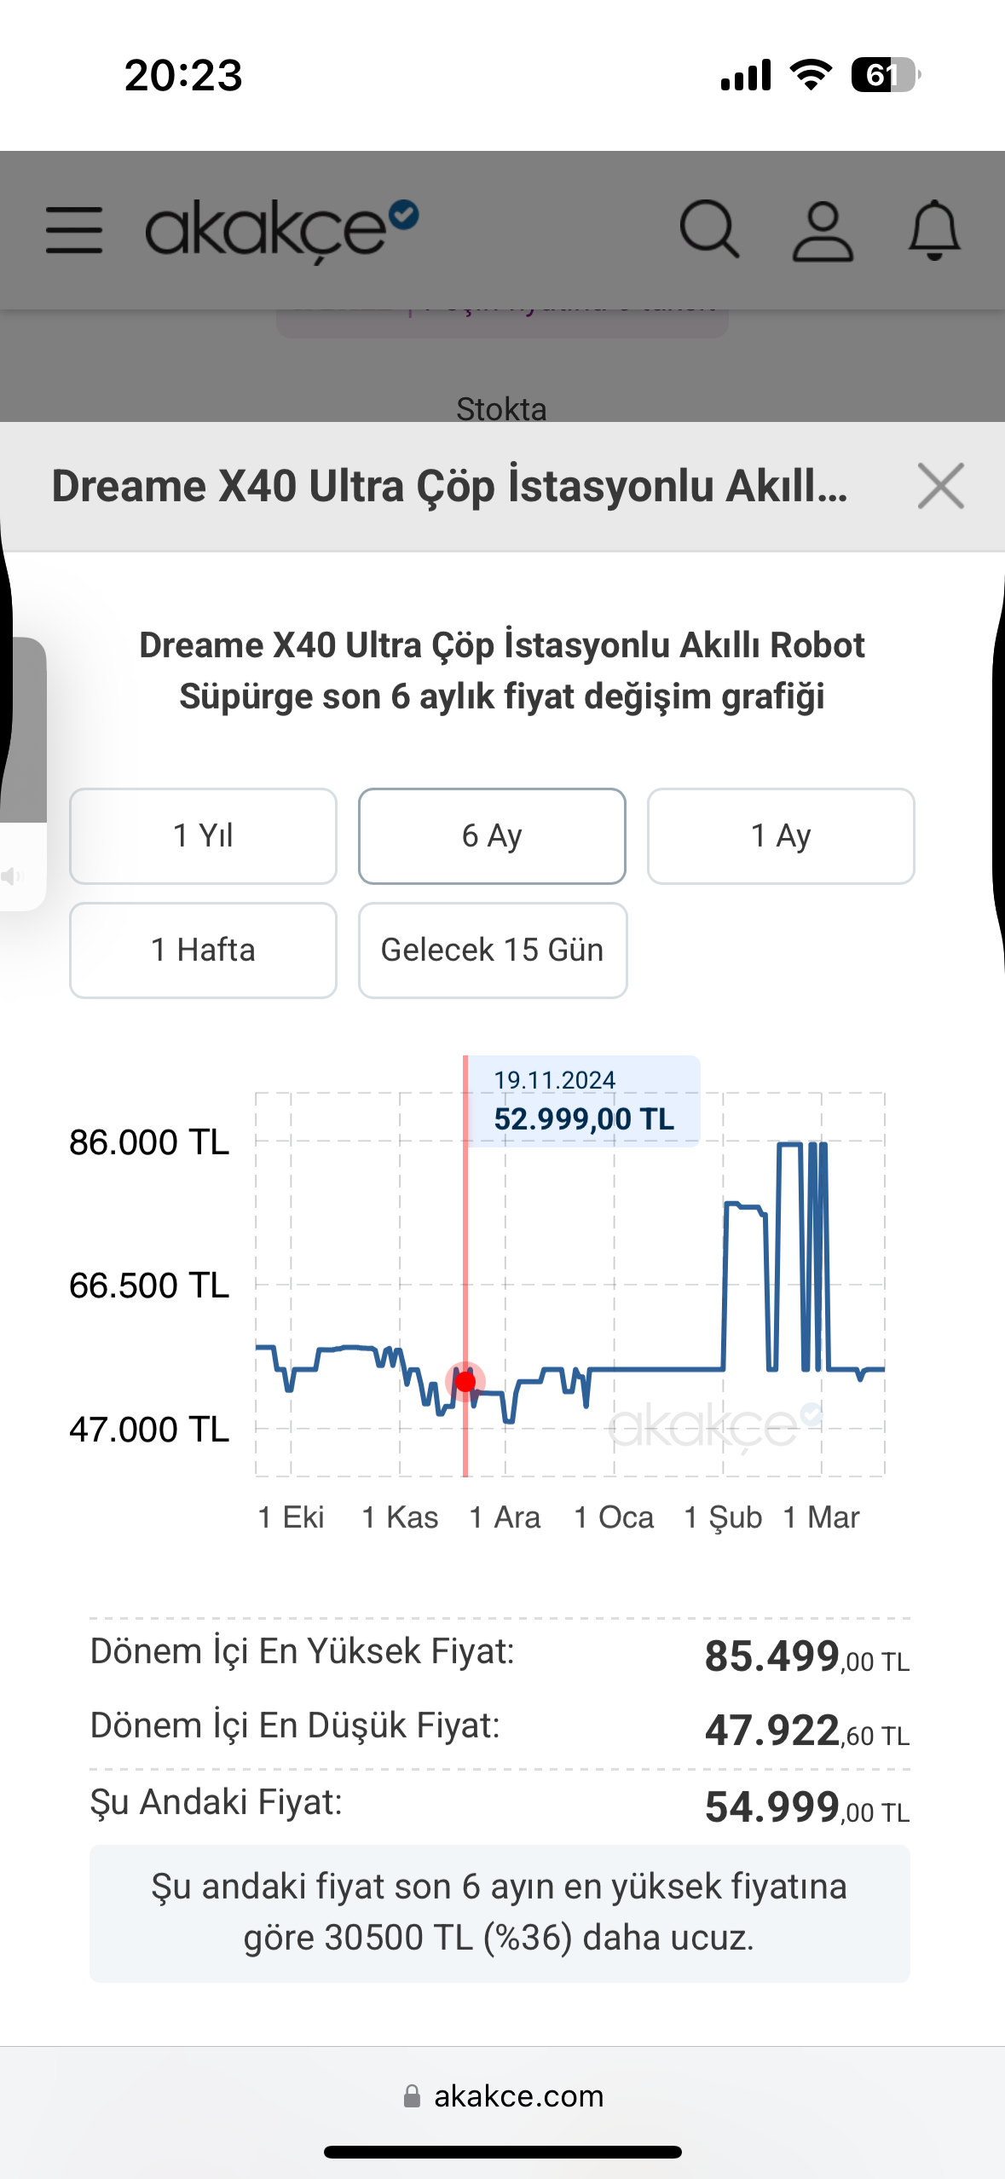Select the 1 Ay time range
The image size is (1005, 2179).
pos(781,836)
